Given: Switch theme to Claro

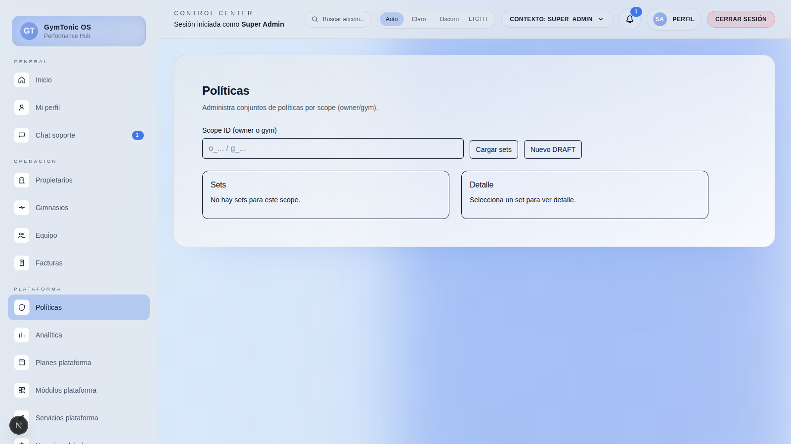Looking at the screenshot, I should (x=418, y=19).
